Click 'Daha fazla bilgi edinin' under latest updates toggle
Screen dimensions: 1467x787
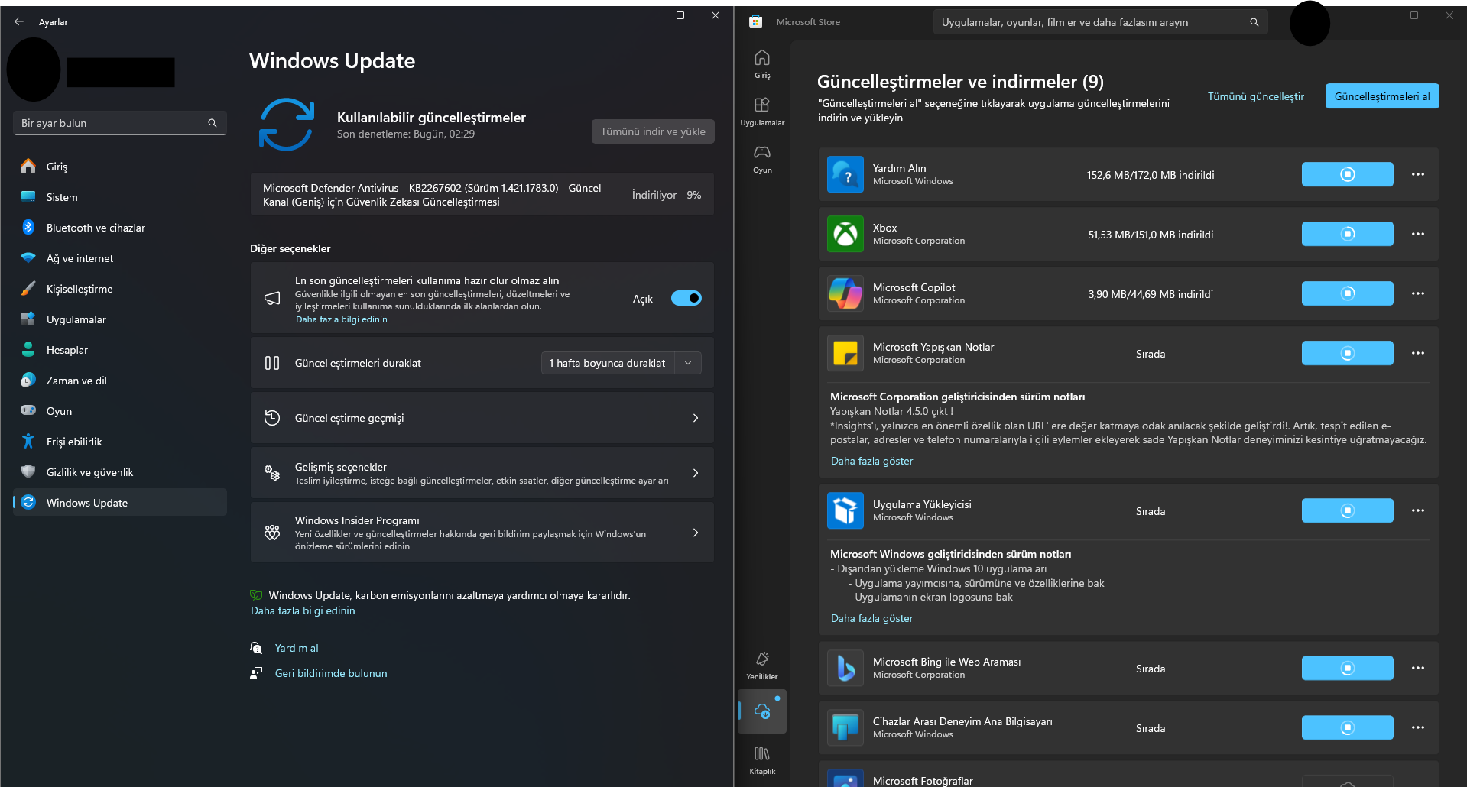(342, 319)
